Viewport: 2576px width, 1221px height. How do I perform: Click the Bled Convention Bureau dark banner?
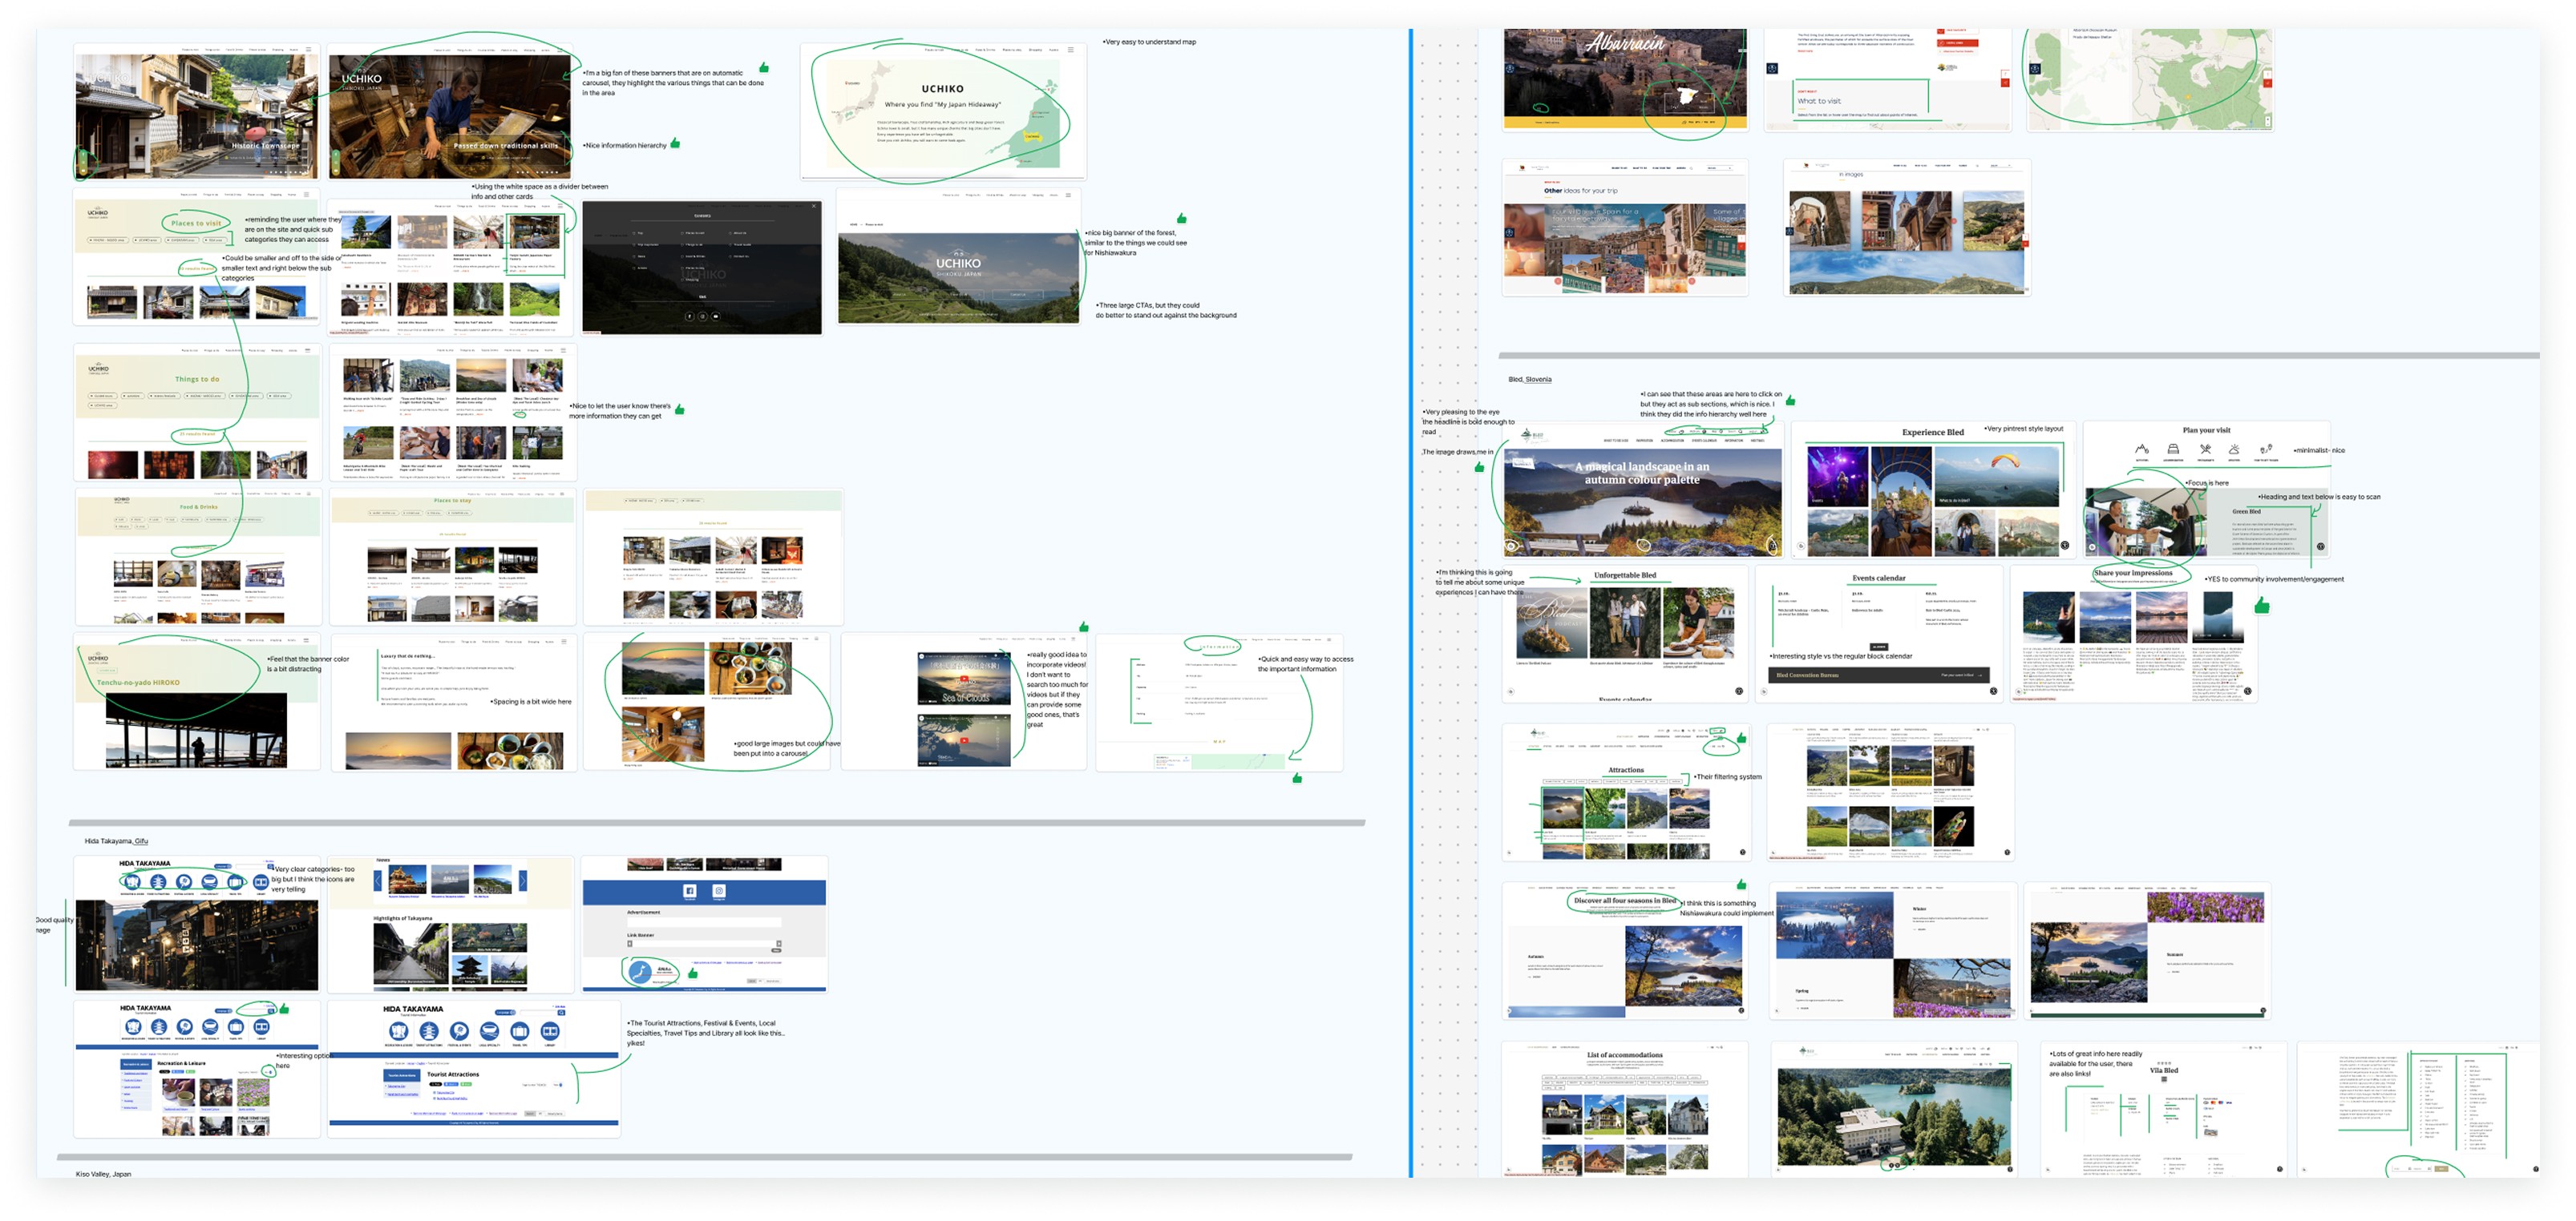click(x=1882, y=675)
